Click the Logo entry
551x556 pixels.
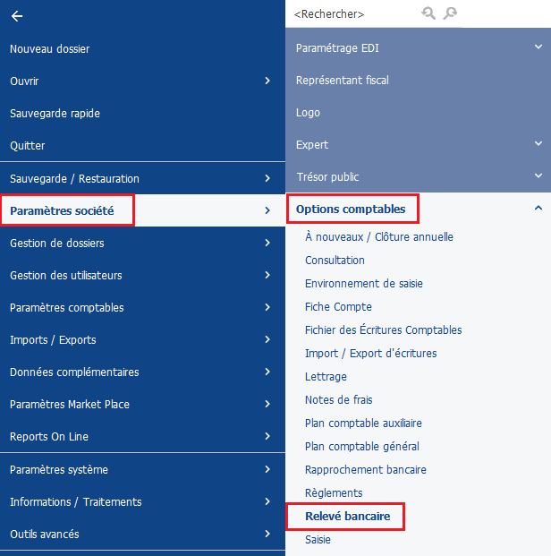coord(308,113)
